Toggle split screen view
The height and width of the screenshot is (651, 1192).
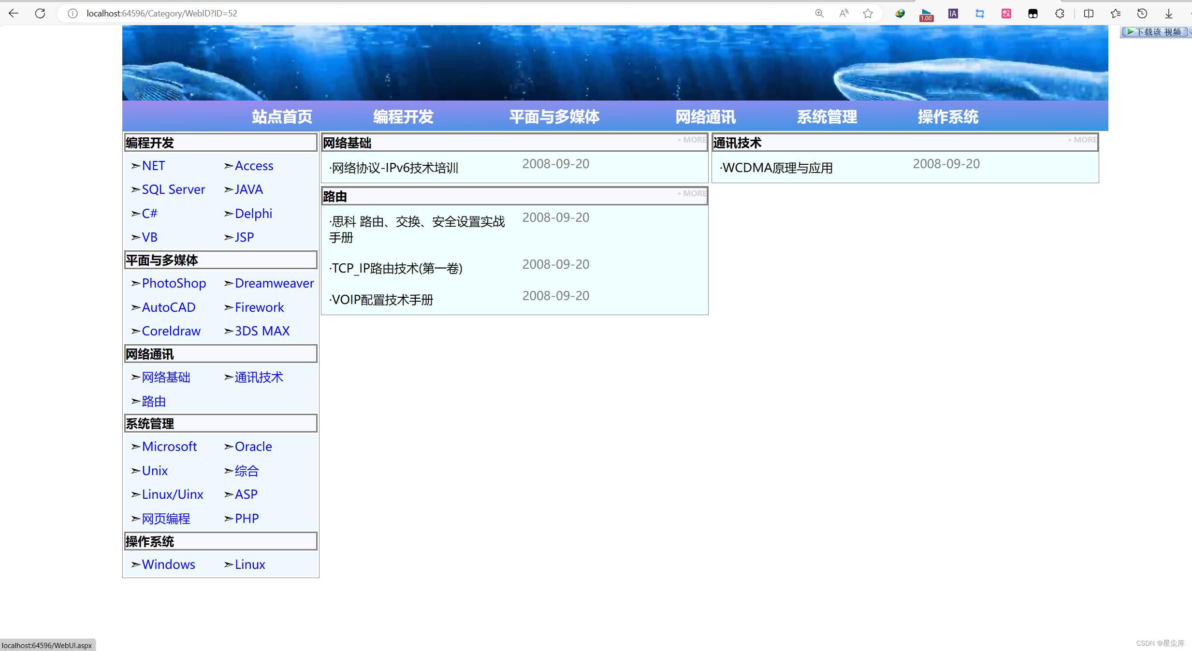1089,13
